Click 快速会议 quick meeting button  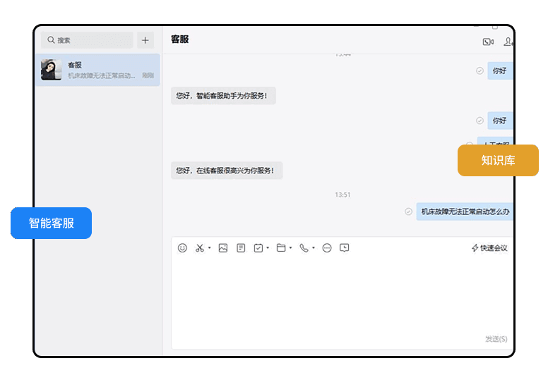tap(489, 248)
